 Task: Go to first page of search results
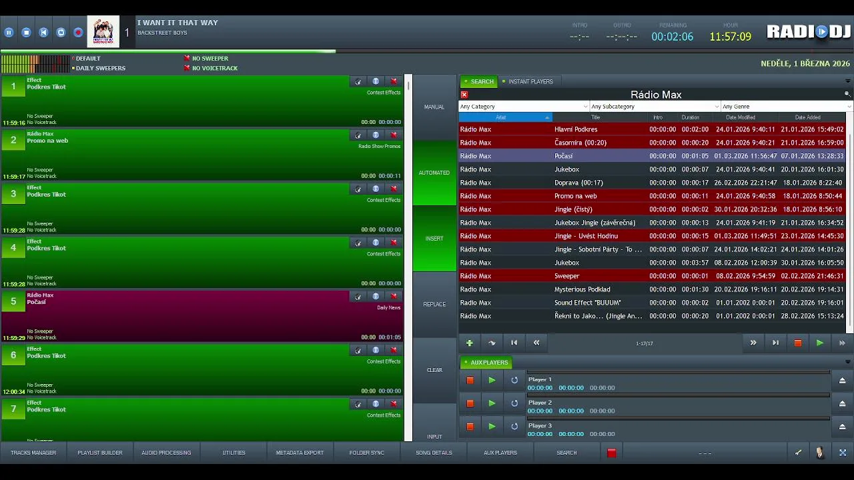click(x=514, y=343)
